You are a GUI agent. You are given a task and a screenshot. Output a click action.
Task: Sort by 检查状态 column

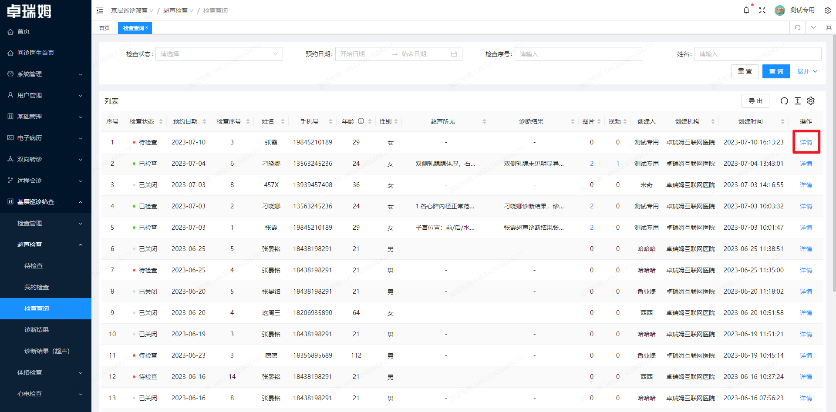pos(161,121)
